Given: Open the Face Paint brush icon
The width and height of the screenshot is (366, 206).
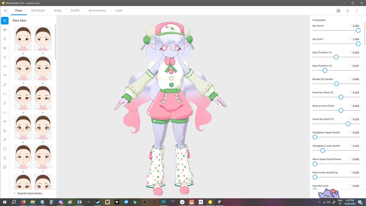Looking at the screenshot, I should 5,139.
